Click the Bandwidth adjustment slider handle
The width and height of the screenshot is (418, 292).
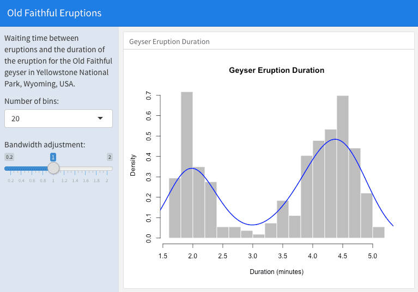coord(53,168)
